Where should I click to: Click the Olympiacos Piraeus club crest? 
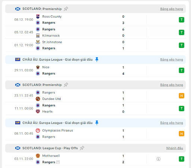[x=38, y=131]
